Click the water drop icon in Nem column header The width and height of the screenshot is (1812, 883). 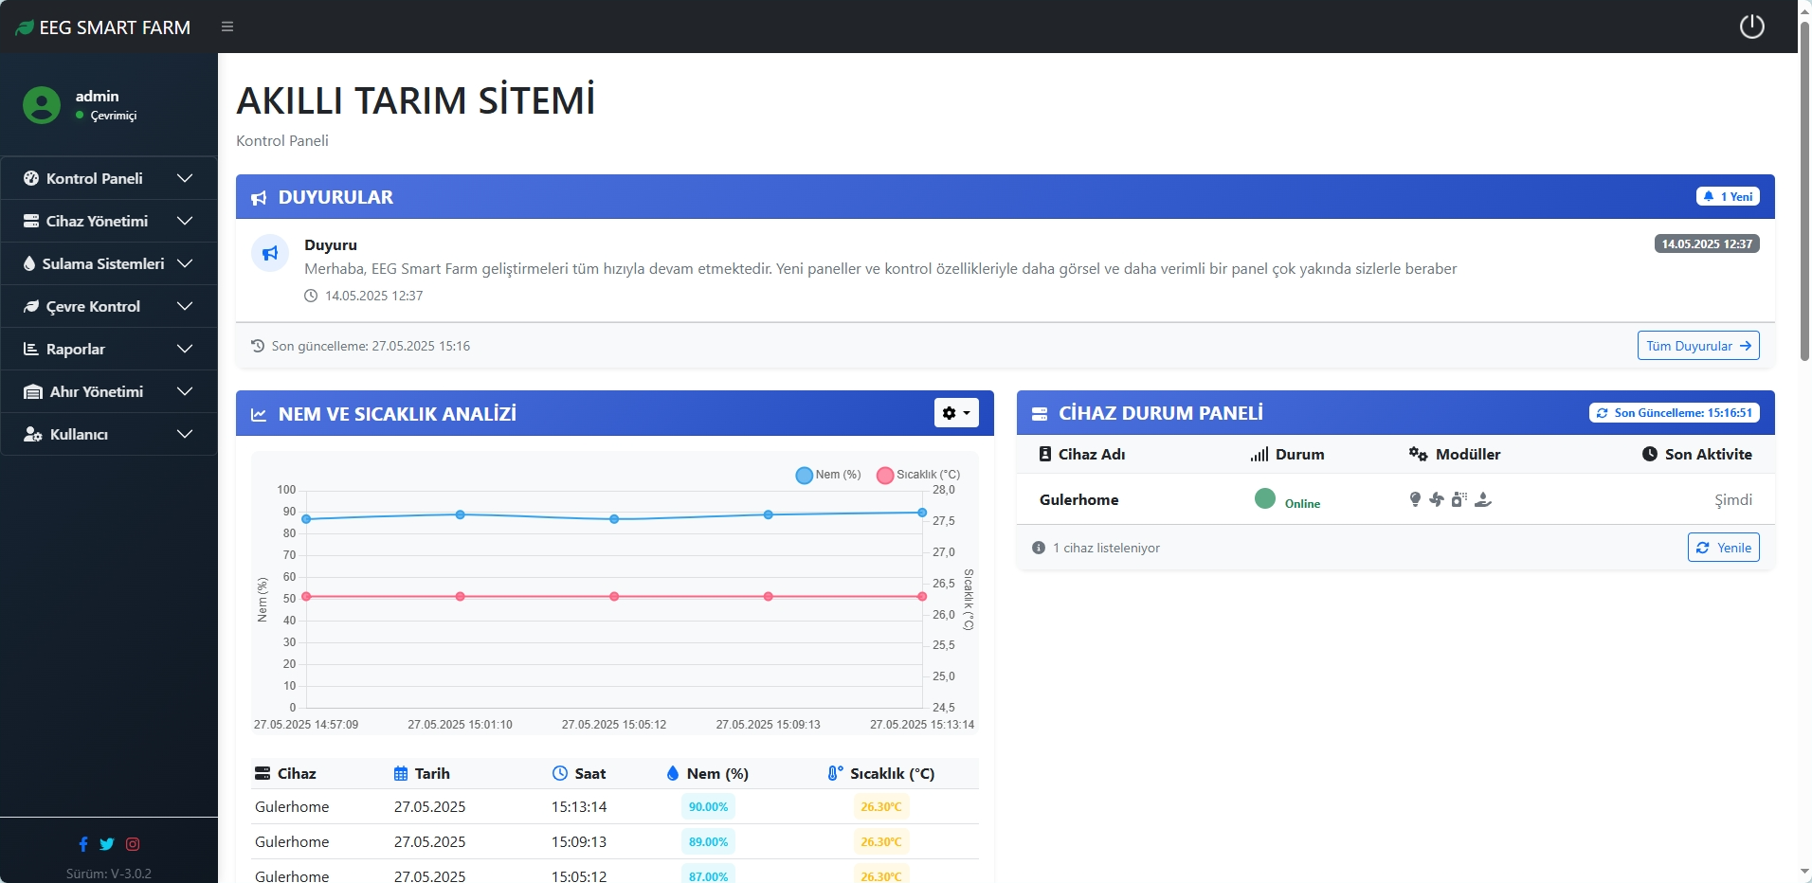673,773
